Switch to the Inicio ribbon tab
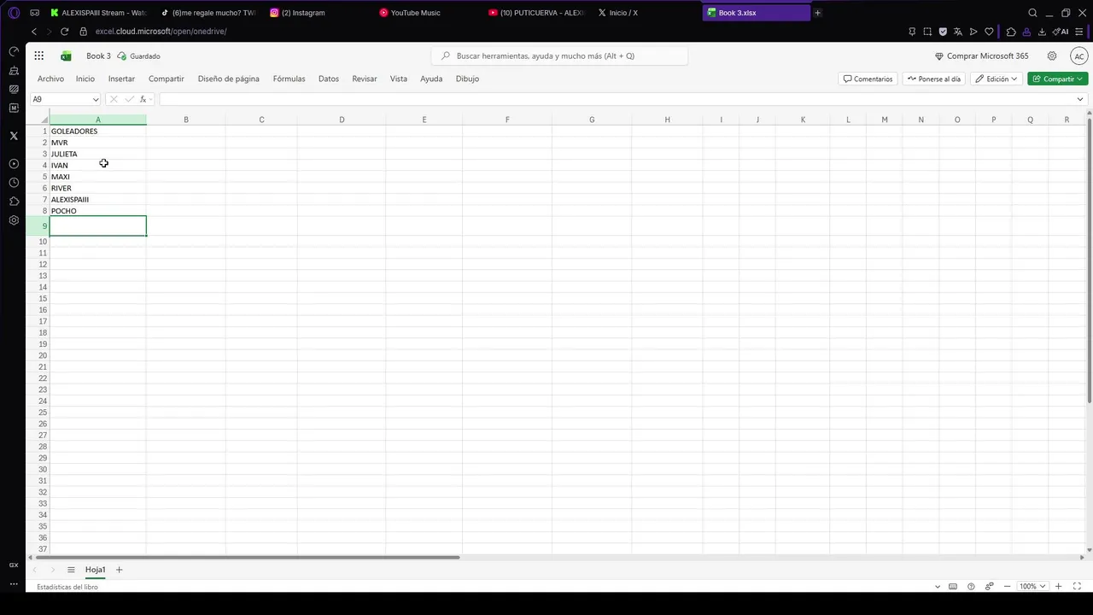1093x615 pixels. pyautogui.click(x=85, y=79)
